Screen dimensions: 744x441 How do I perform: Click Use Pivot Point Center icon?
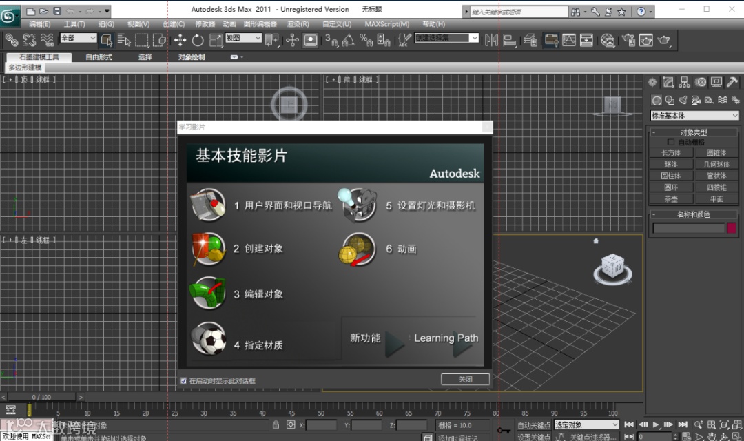pyautogui.click(x=272, y=41)
